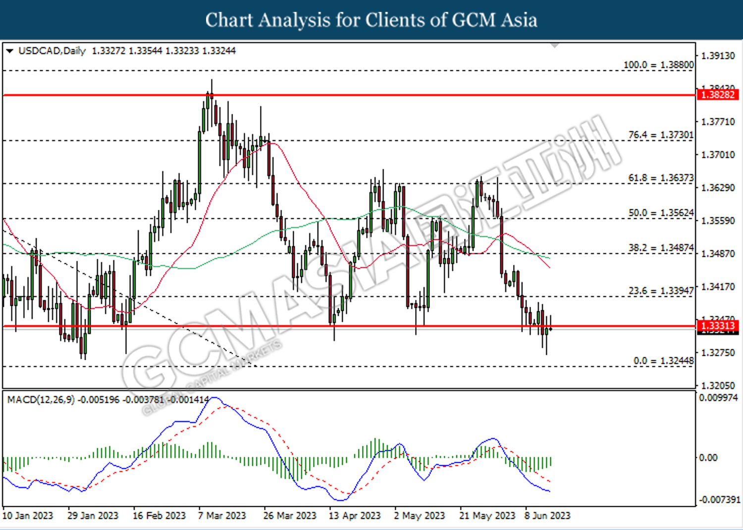Click the 7 Mar 2023 date label

222,516
